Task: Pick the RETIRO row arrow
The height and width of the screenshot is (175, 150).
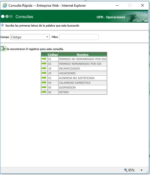Action: 44,92
